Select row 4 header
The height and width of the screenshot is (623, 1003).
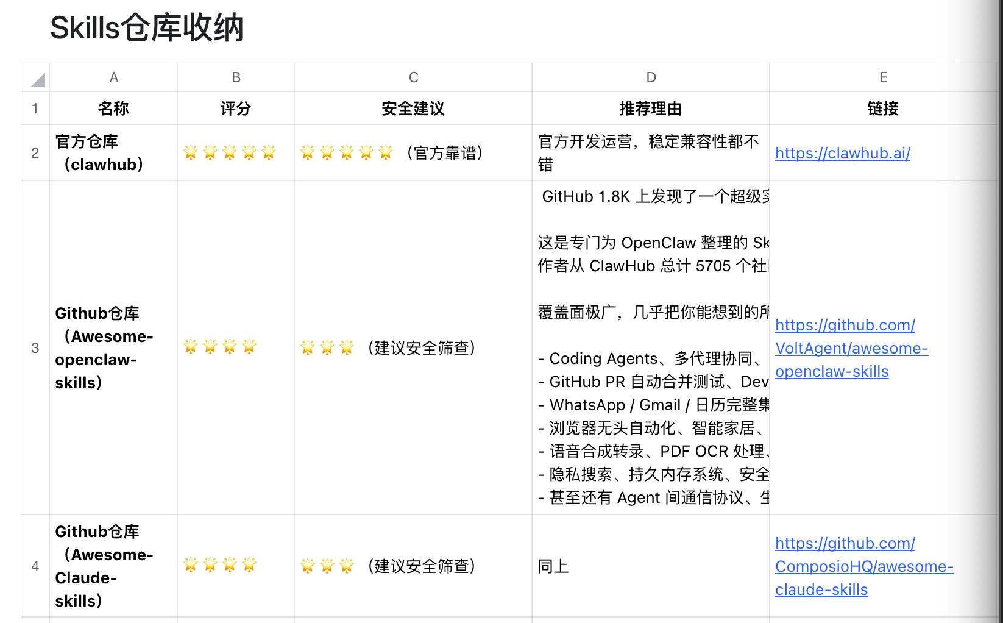pos(35,566)
